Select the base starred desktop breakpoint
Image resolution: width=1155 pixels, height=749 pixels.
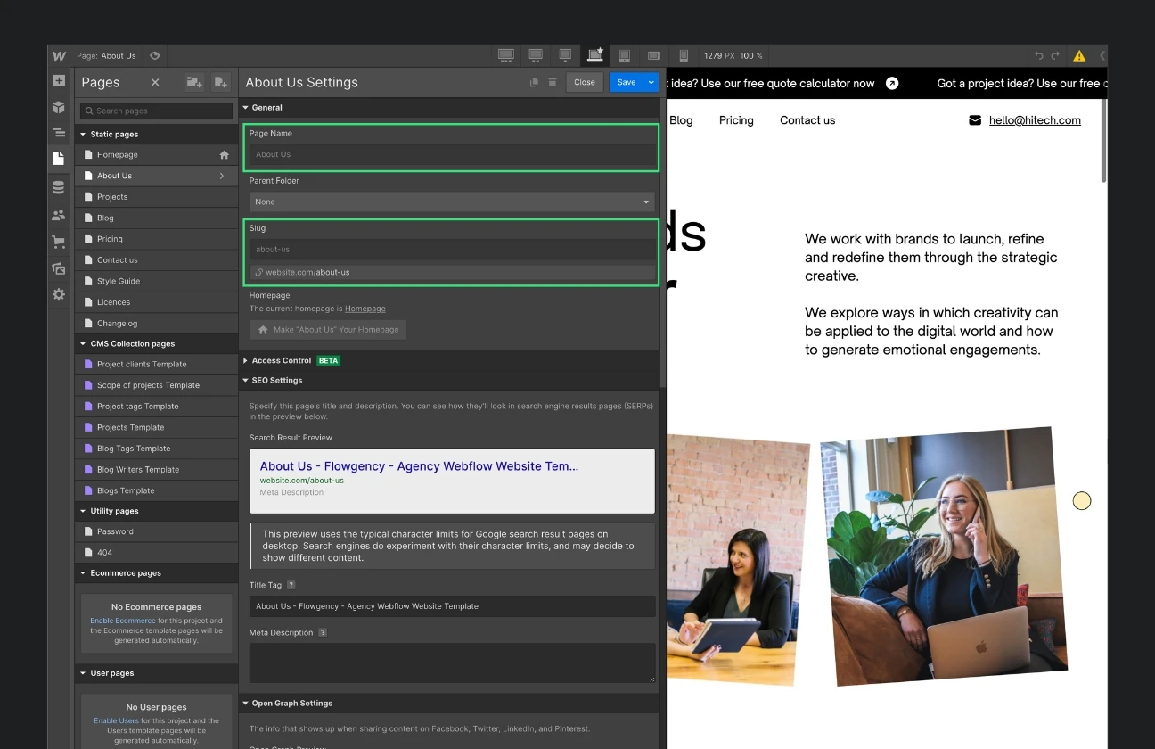point(595,55)
